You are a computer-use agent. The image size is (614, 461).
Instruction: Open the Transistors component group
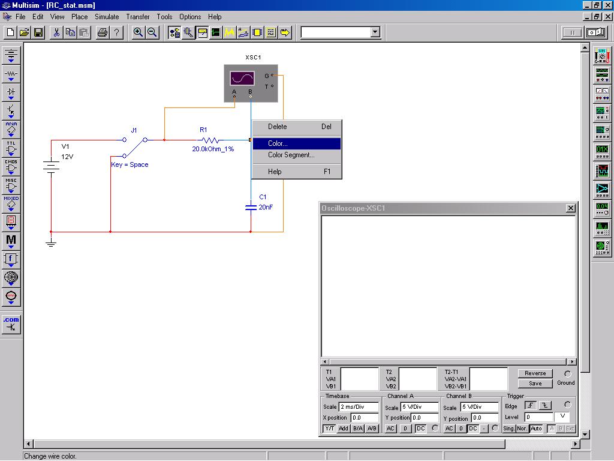pos(11,111)
